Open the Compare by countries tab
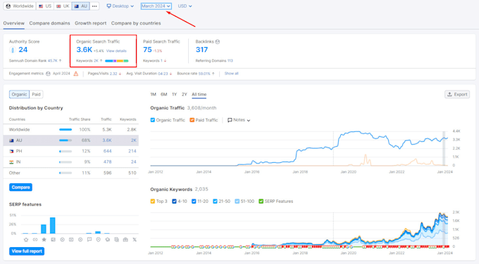479x264 pixels. (136, 23)
